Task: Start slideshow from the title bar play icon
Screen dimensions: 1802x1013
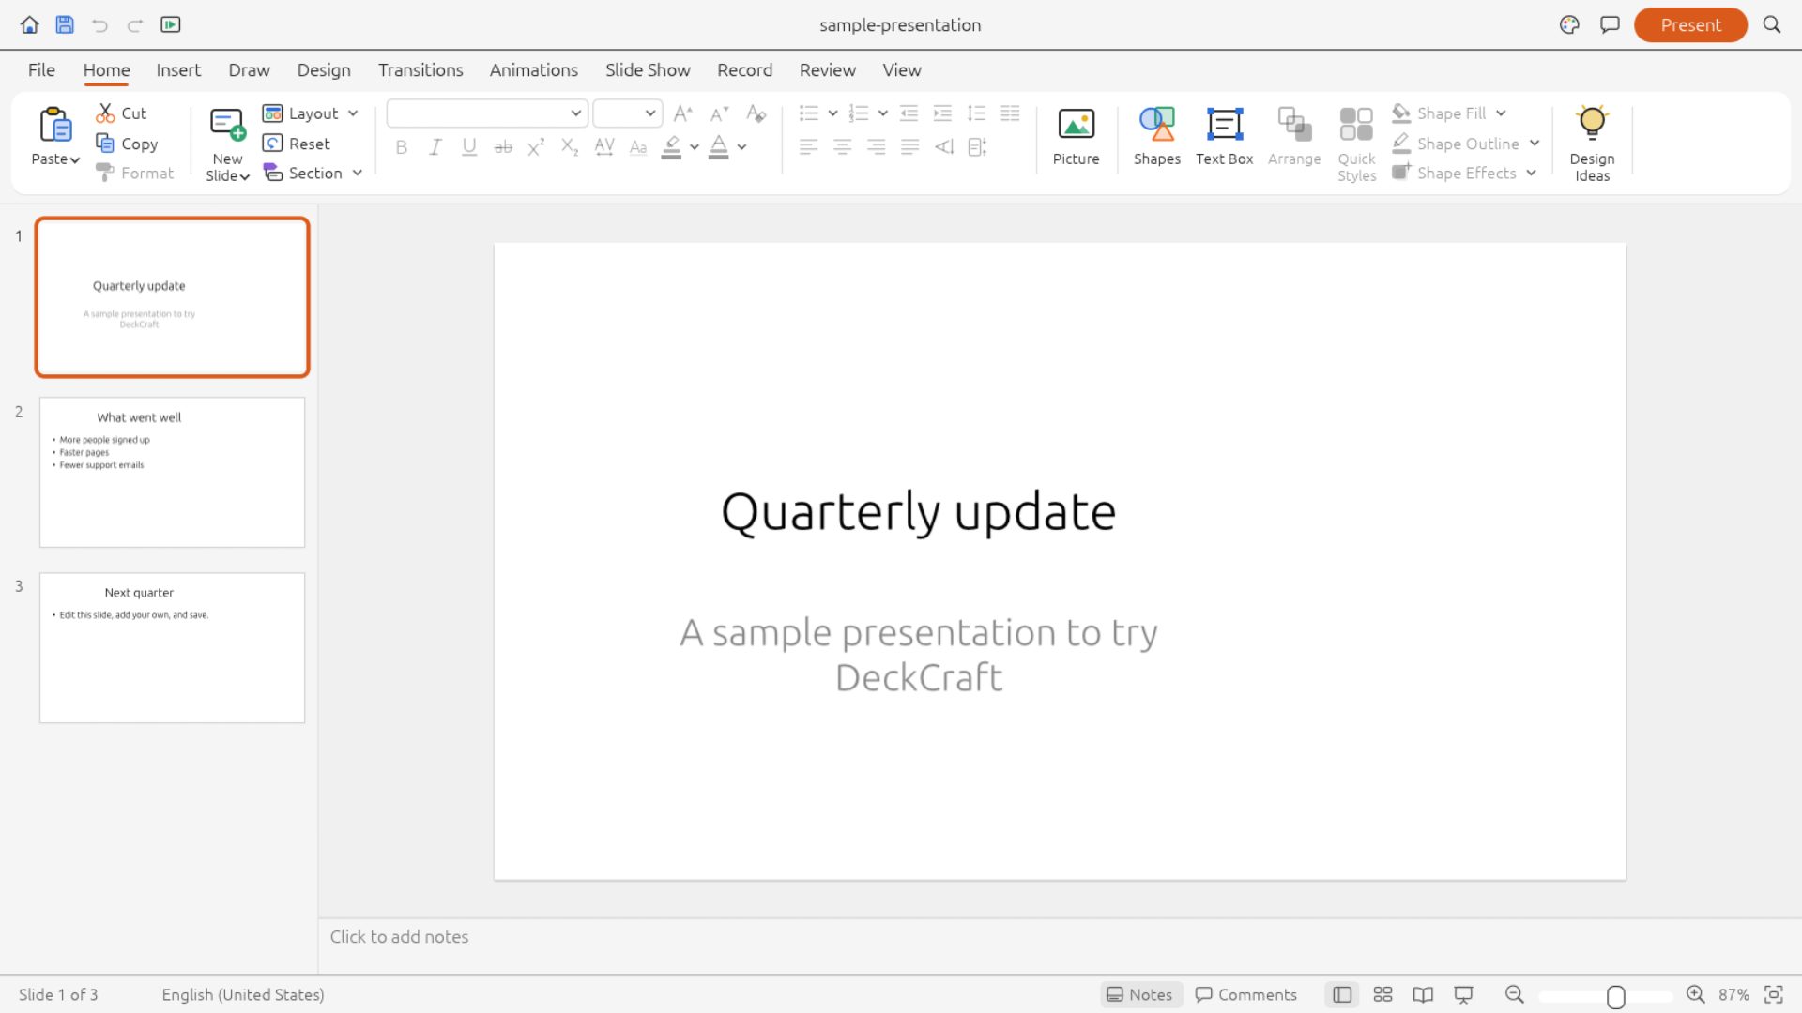Action: (171, 25)
